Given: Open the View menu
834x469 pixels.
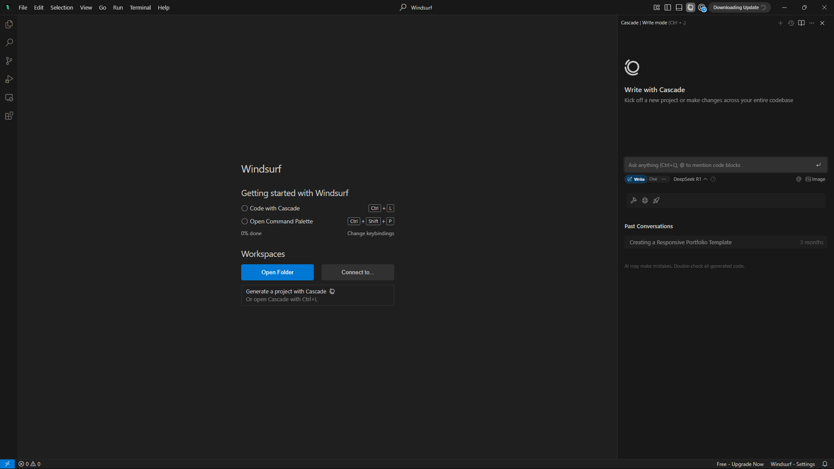Looking at the screenshot, I should [x=86, y=7].
